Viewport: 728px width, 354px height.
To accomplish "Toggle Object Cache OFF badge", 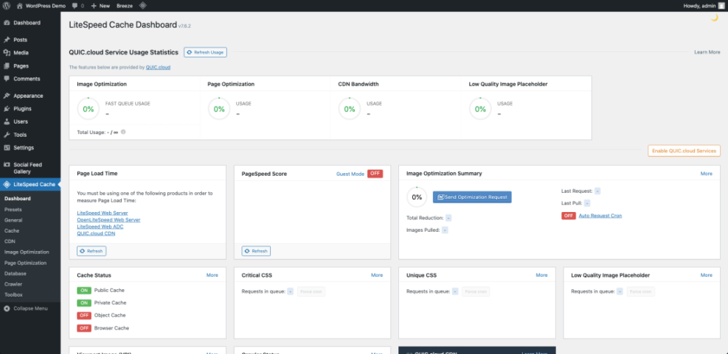I will 84,315.
